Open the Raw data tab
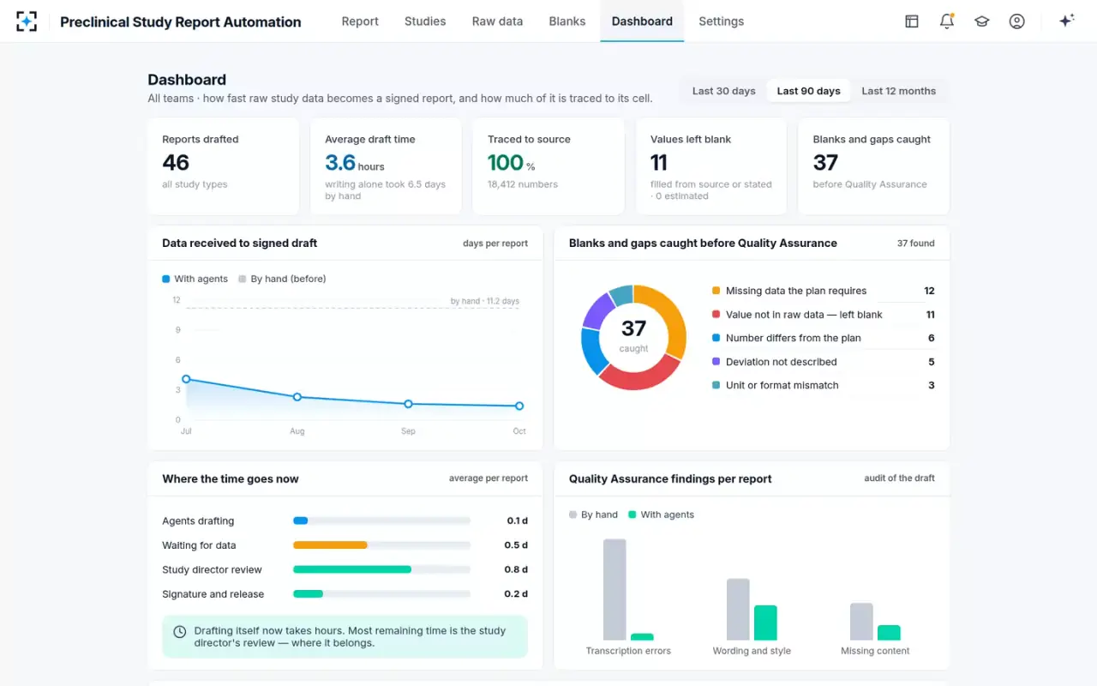This screenshot has width=1097, height=686. tap(497, 21)
